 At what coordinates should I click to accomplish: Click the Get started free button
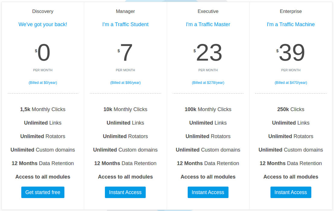(x=43, y=192)
